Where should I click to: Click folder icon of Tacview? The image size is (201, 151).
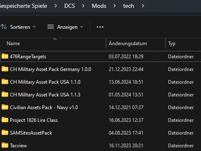(x=5, y=145)
